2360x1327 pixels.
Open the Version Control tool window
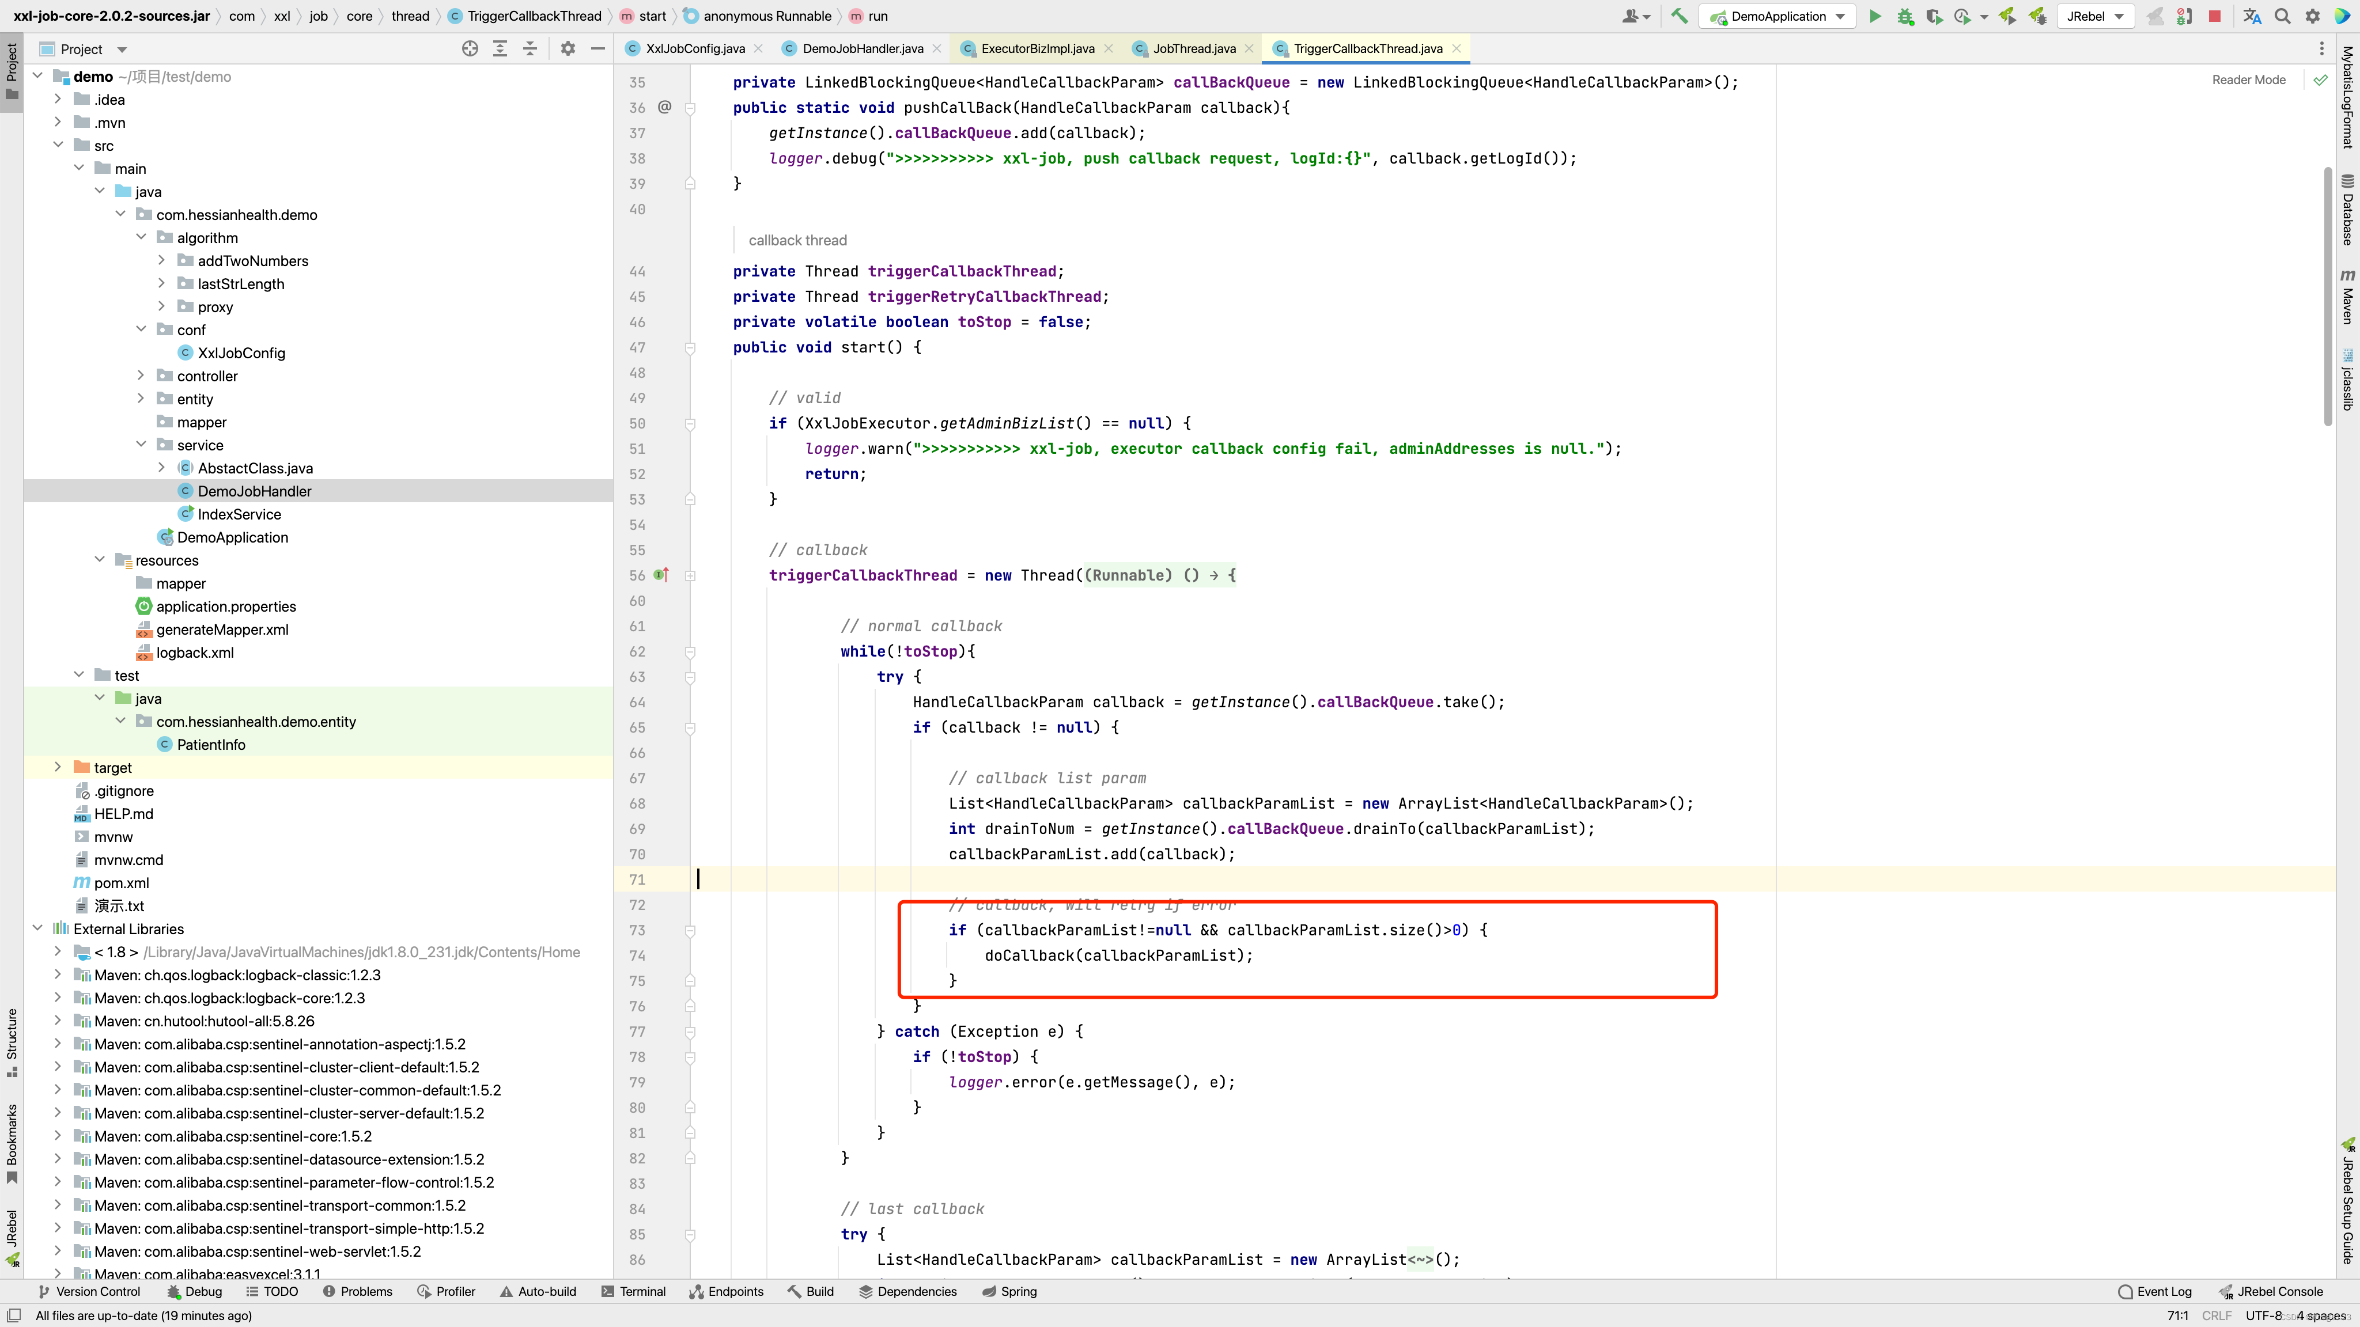click(89, 1291)
